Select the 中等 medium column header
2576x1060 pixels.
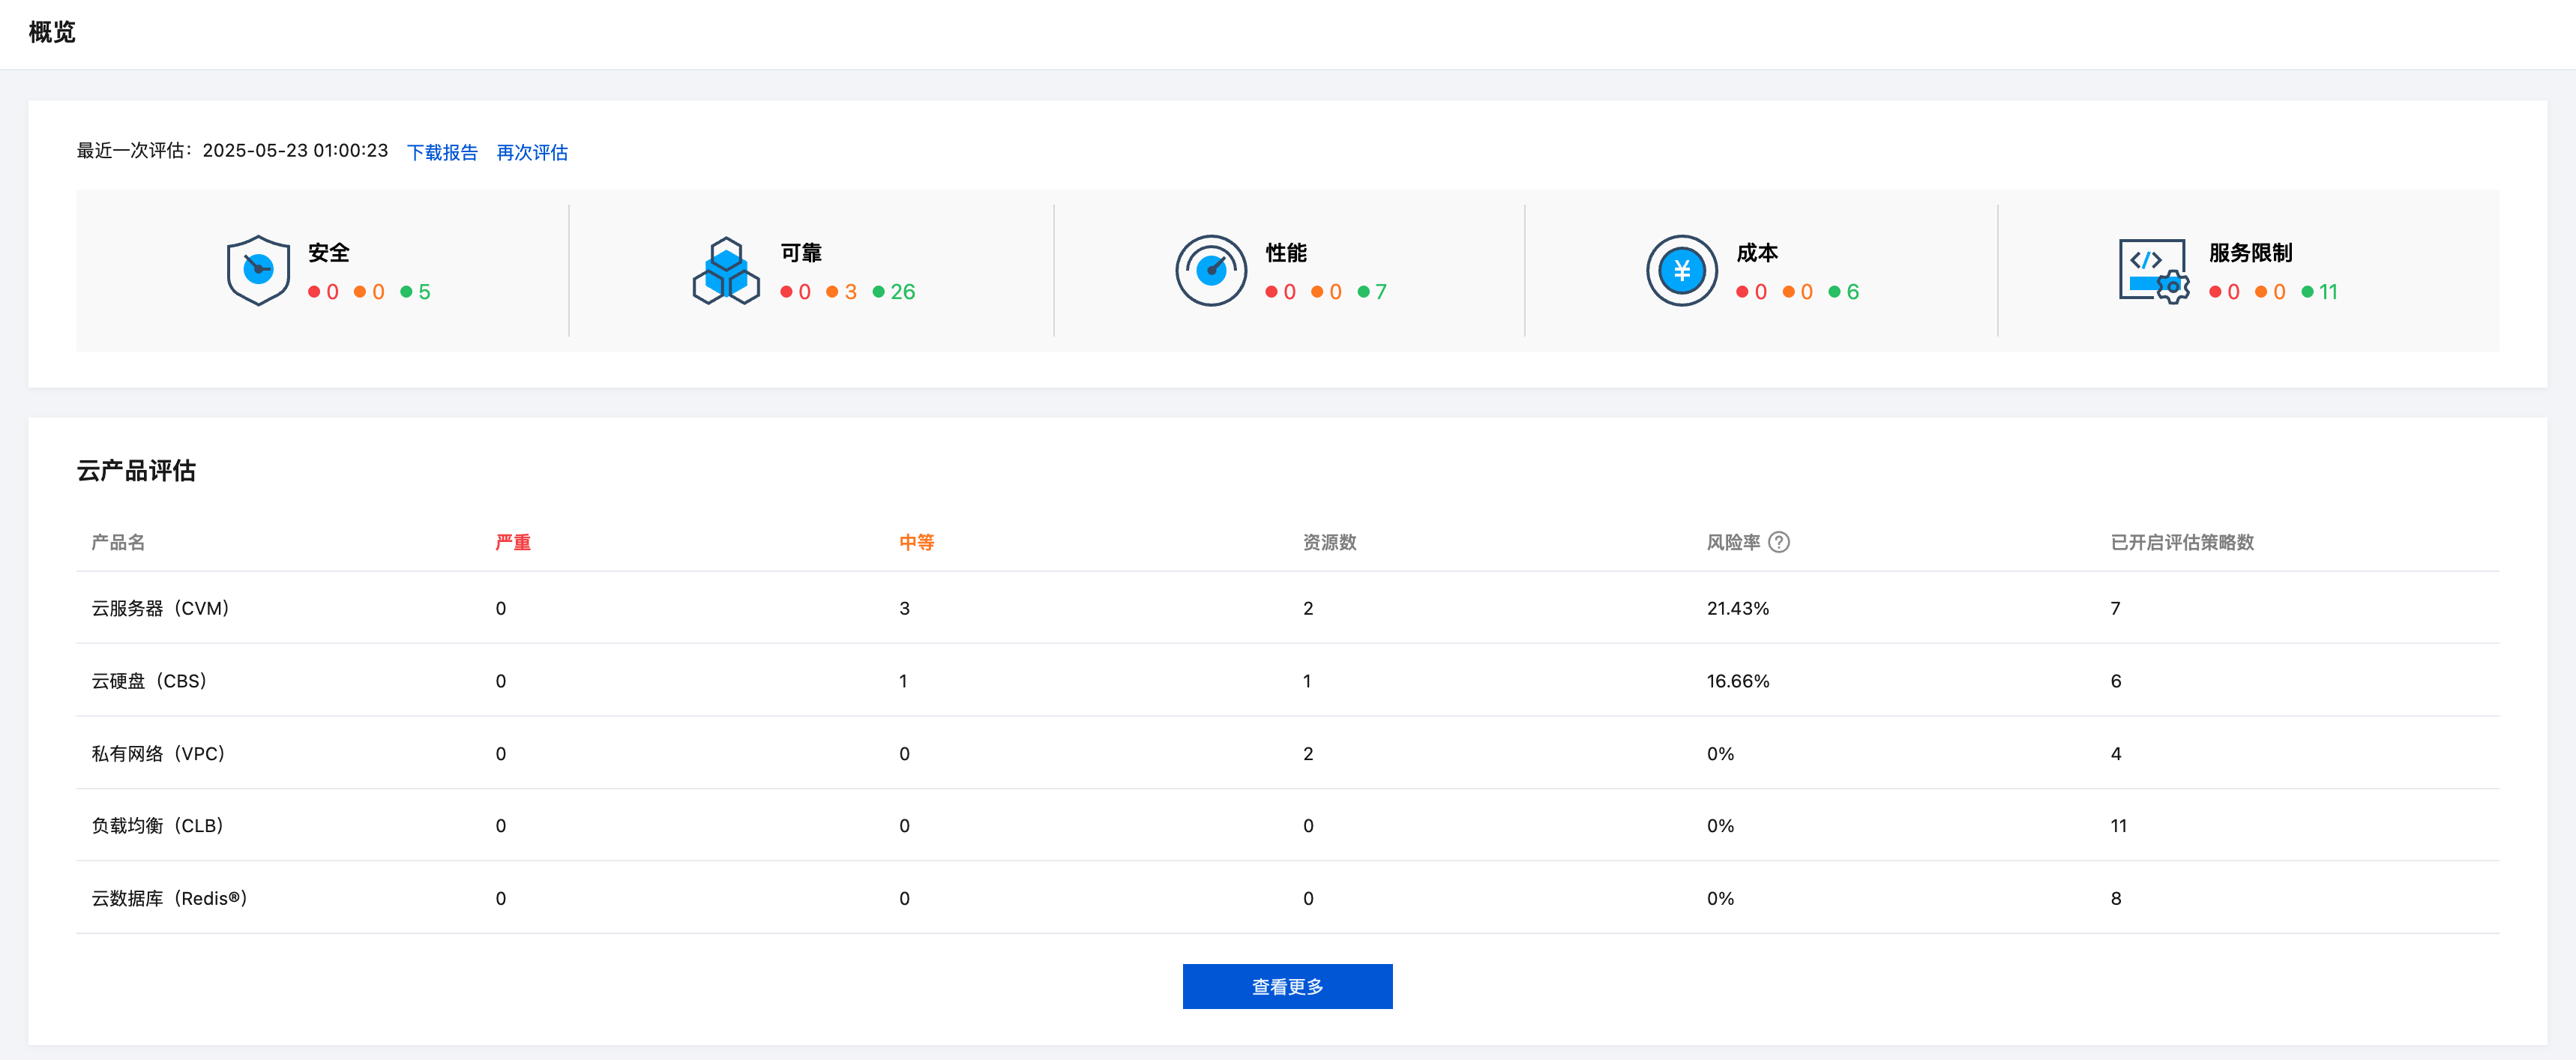tap(916, 542)
